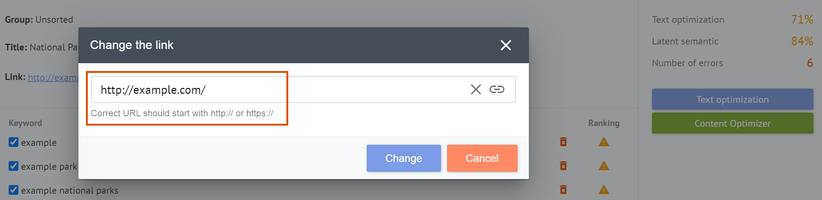Click the Ranking column header
This screenshot has height=200, width=822.
point(604,123)
